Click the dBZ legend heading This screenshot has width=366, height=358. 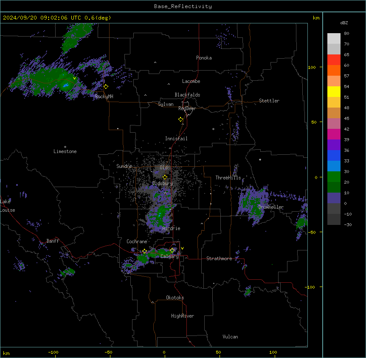tap(344, 23)
